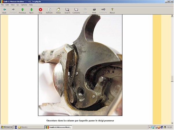Click the Smith & Wesson taskbar button
The width and height of the screenshot is (174, 130).
pyautogui.click(x=58, y=127)
